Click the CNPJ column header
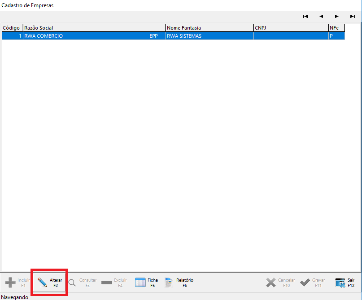This screenshot has height=300, width=362. (291, 28)
